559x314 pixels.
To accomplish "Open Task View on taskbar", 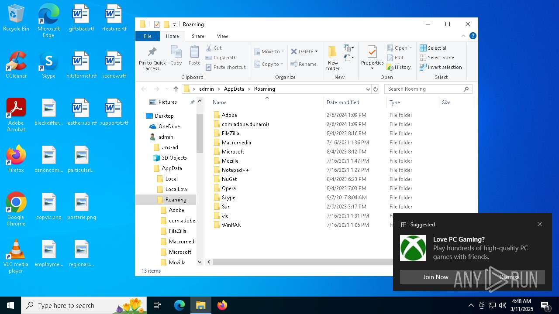I will pos(157,305).
